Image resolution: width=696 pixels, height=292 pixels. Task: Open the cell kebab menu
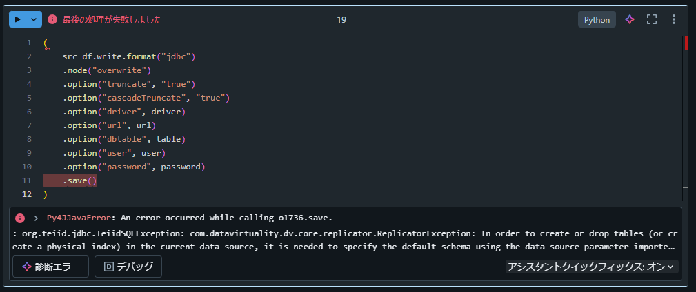[674, 19]
